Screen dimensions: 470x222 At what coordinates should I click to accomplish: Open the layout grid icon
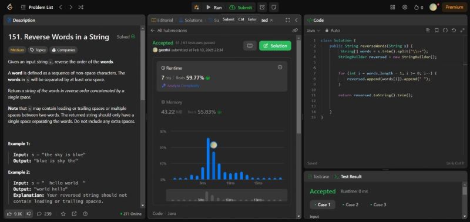tap(392, 7)
